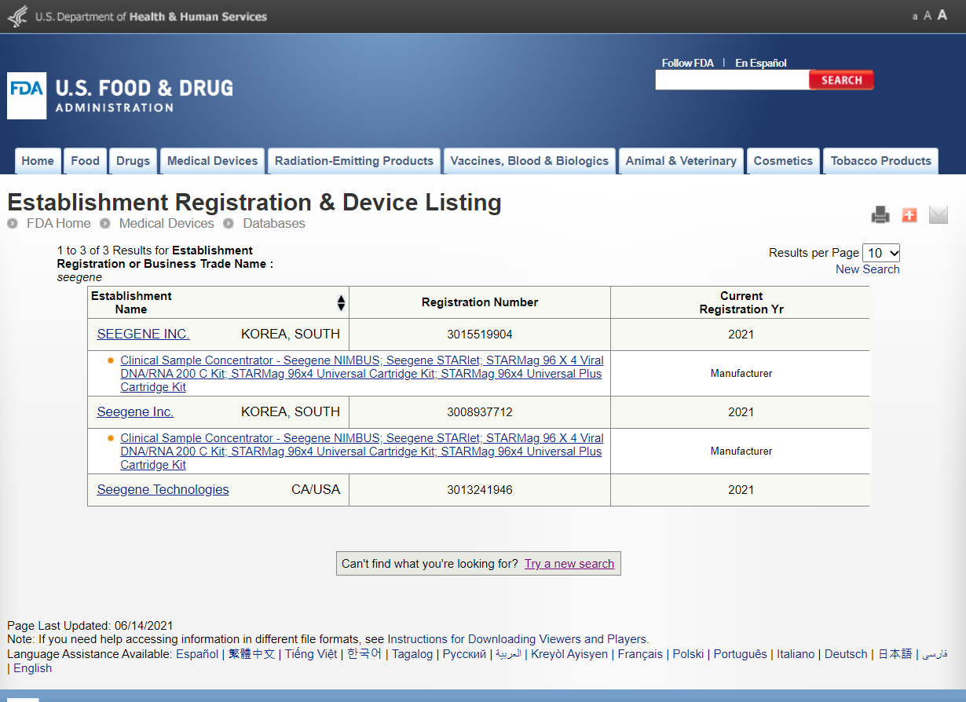Screen dimensions: 966x702
Task: Click Registration Number column header
Action: click(x=480, y=302)
